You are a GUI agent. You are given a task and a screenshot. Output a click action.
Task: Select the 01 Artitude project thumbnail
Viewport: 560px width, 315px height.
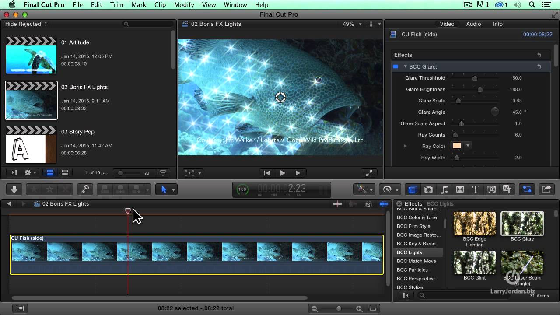tap(31, 56)
